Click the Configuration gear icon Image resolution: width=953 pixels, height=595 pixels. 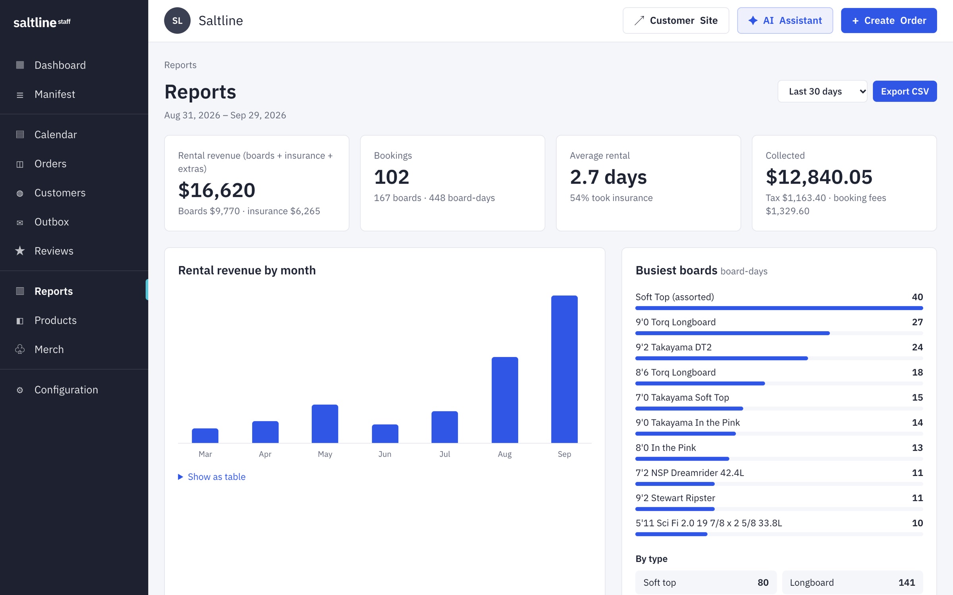click(x=20, y=390)
